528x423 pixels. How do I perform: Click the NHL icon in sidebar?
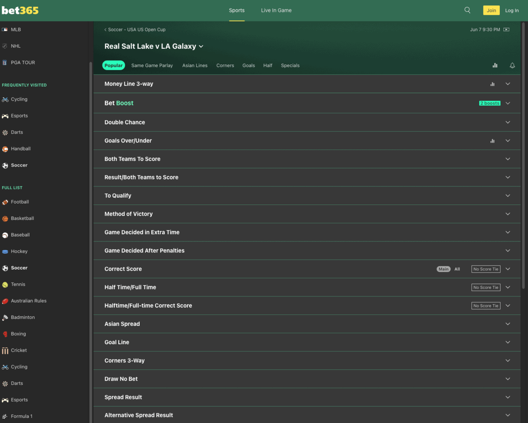5,46
